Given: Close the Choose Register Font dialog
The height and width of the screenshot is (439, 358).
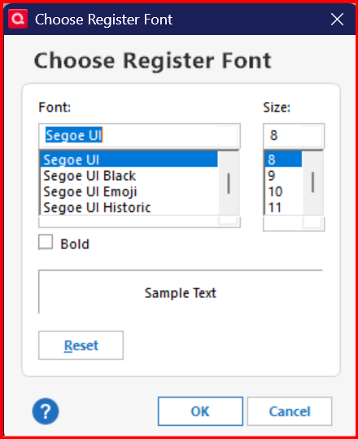Looking at the screenshot, I should coord(337,20).
